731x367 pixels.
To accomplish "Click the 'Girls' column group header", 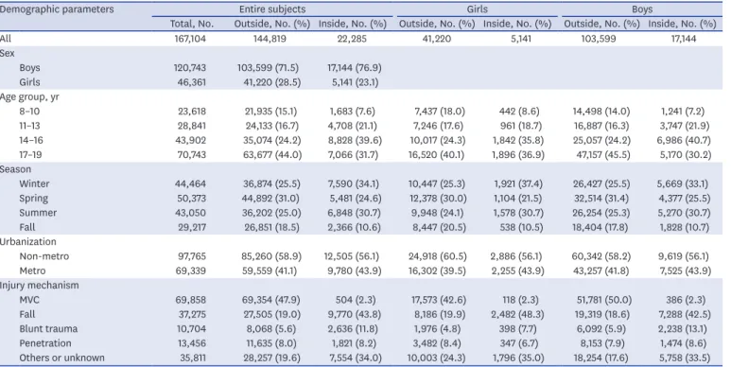I will [x=478, y=9].
